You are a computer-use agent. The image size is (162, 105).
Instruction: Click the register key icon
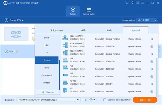coord(132,3)
